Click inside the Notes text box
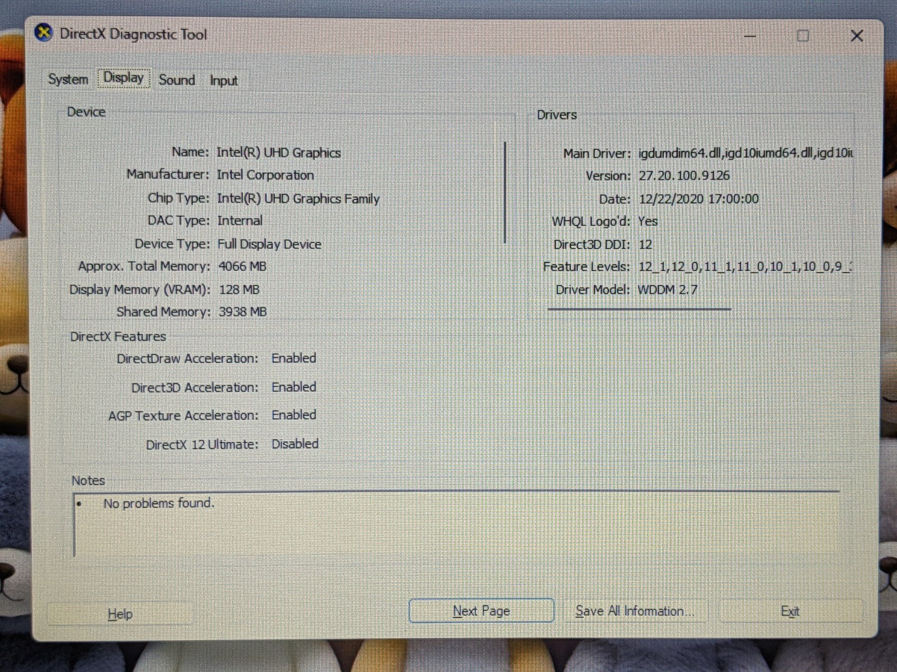 (x=449, y=526)
